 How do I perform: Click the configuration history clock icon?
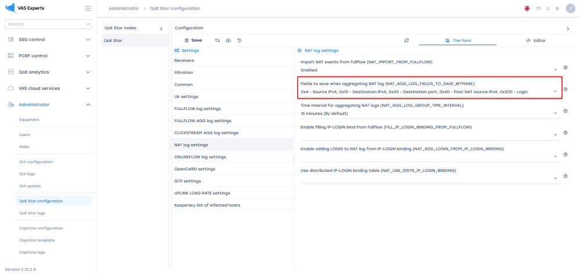(x=239, y=41)
